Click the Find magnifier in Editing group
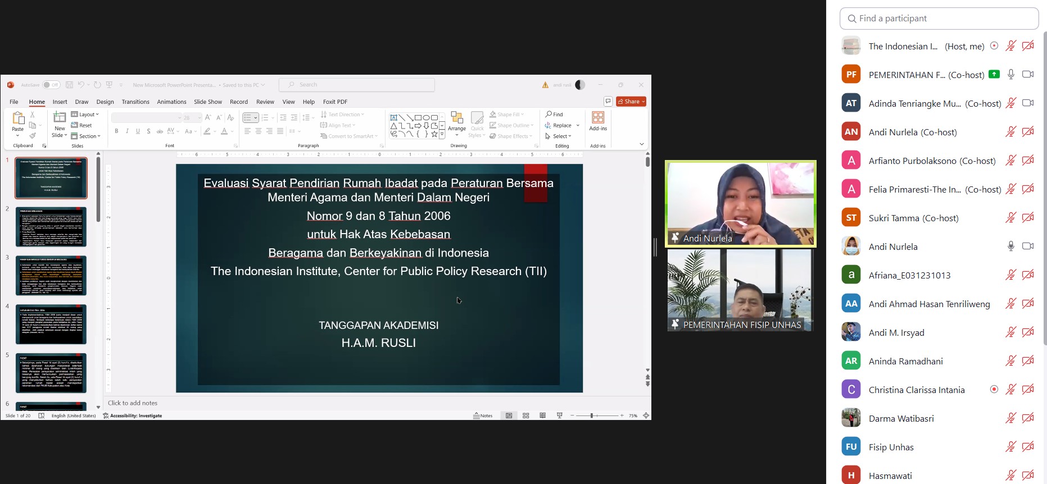 point(549,115)
